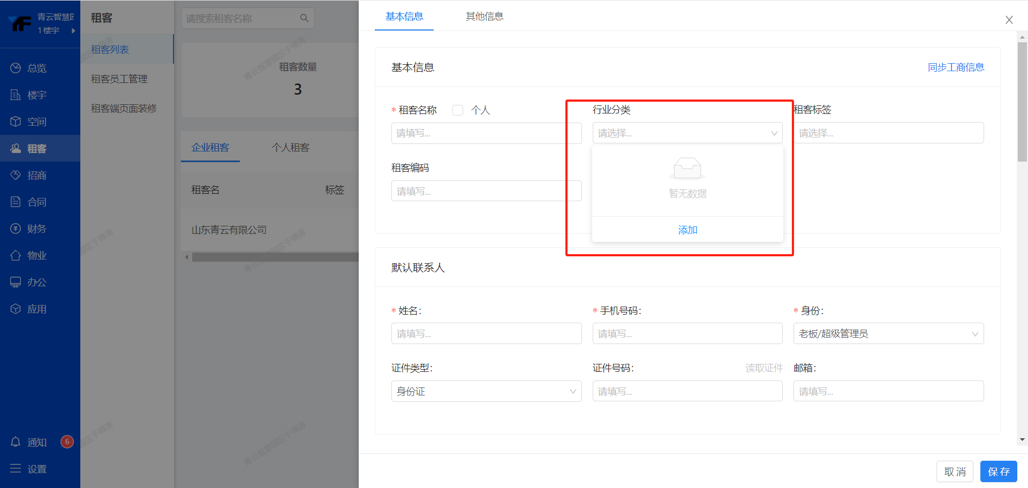This screenshot has width=1028, height=488.
Task: Click 添加 in the industry dropdown panel
Action: 687,230
